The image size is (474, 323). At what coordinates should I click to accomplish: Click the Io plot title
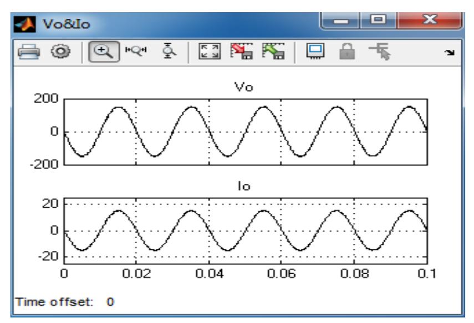tap(244, 186)
